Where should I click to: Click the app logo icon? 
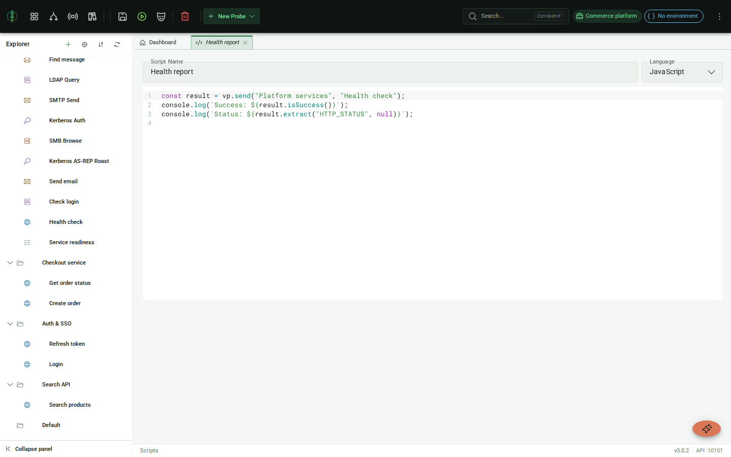[12, 16]
